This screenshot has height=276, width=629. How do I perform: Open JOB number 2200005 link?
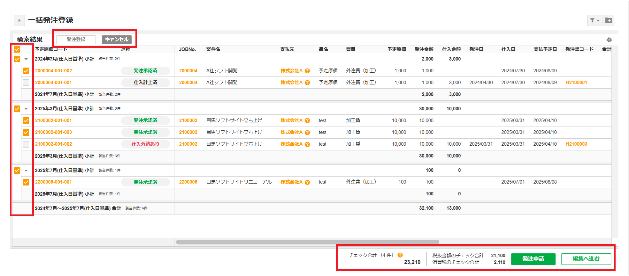pos(188,182)
